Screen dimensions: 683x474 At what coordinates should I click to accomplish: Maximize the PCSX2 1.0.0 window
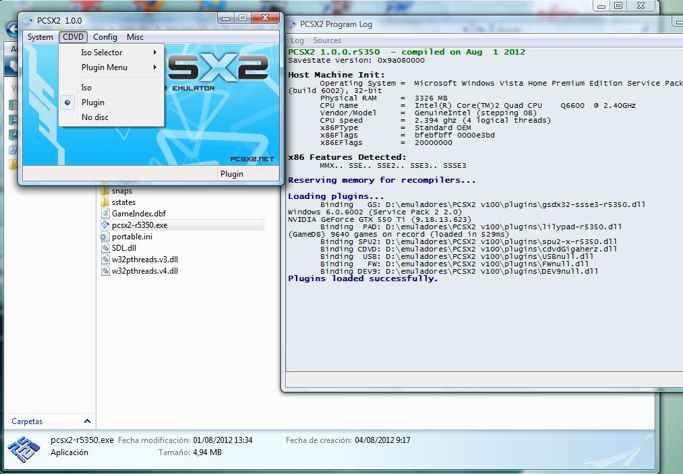point(243,18)
